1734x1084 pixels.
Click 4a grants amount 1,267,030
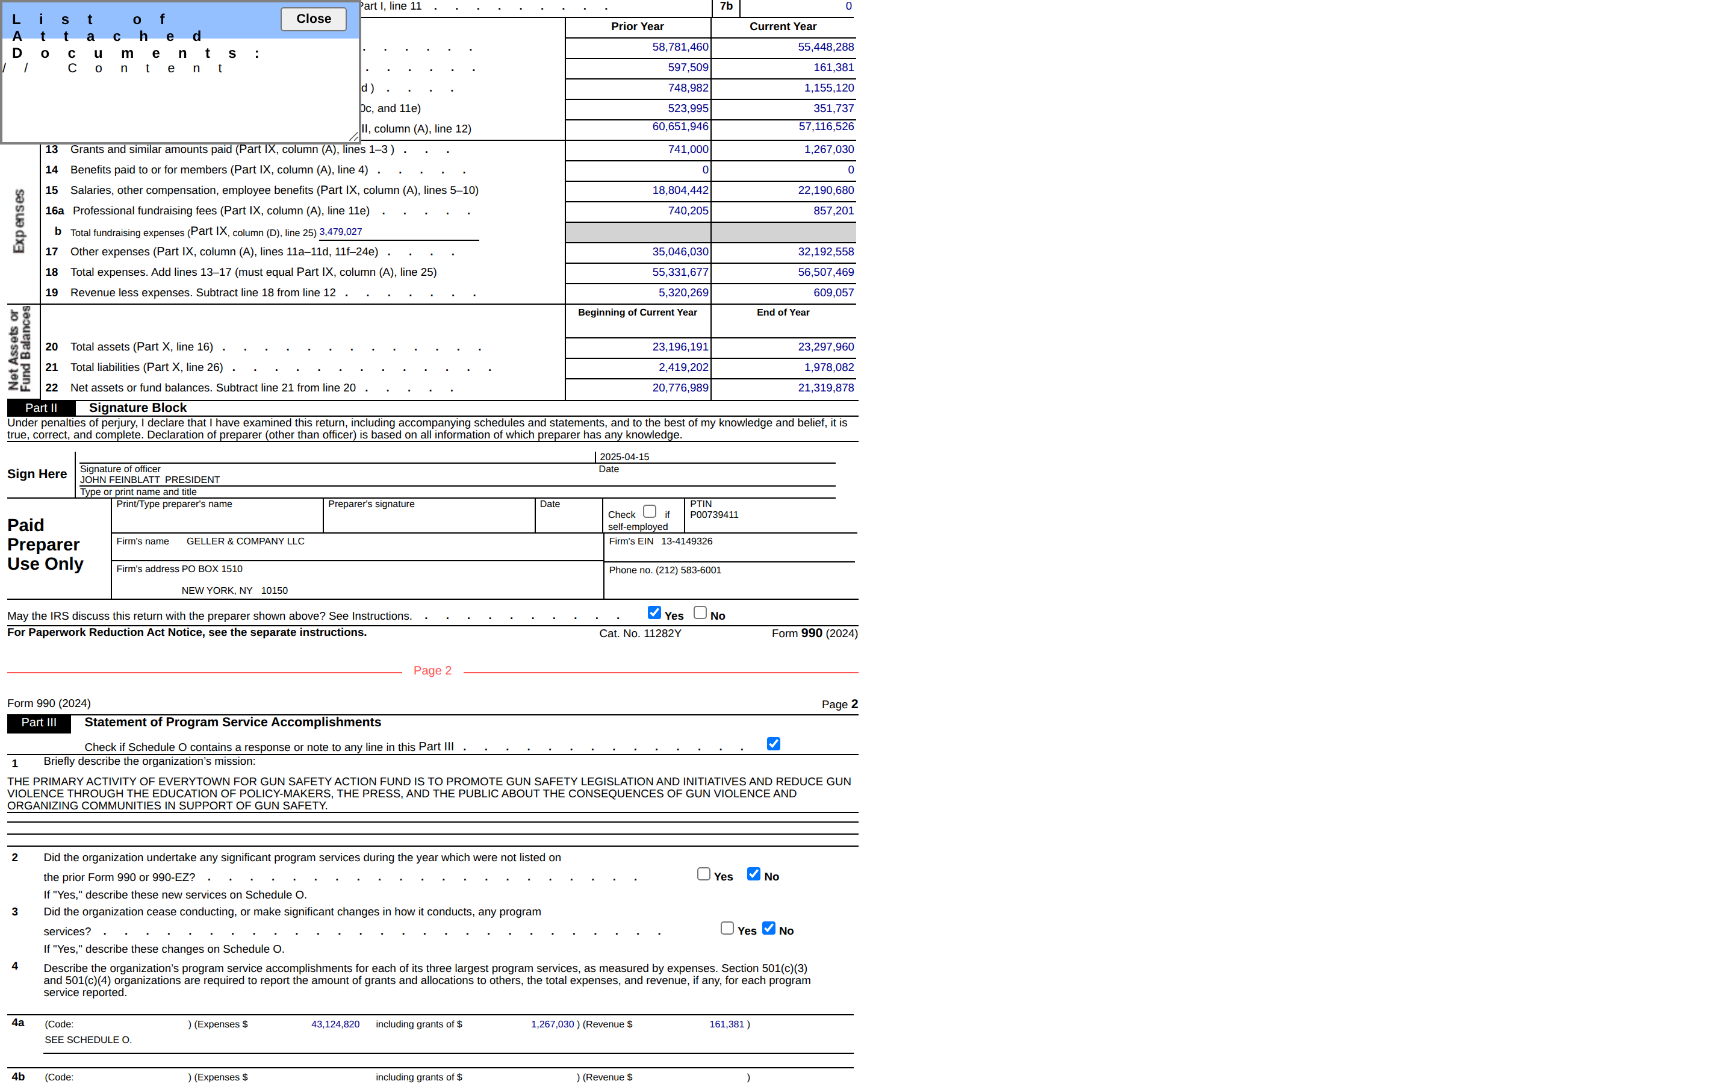pyautogui.click(x=553, y=1024)
